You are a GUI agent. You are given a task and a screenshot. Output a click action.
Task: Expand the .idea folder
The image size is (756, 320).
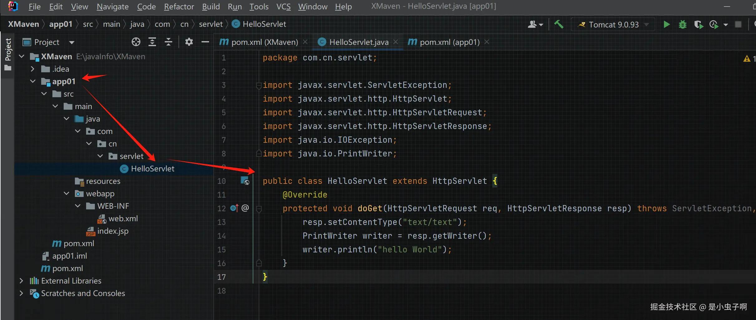tap(32, 69)
